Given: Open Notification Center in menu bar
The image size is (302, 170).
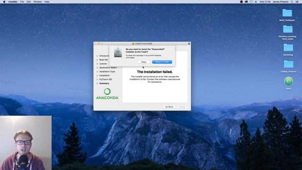Looking at the screenshot, I should 297,2.
